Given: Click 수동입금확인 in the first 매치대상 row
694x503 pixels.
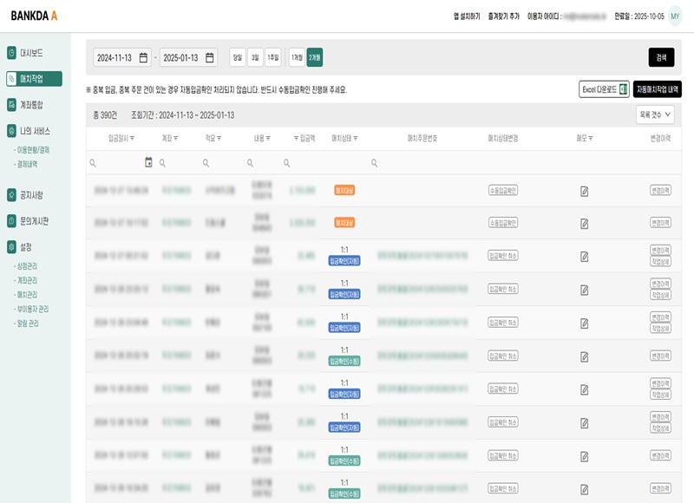Looking at the screenshot, I should click(x=503, y=191).
